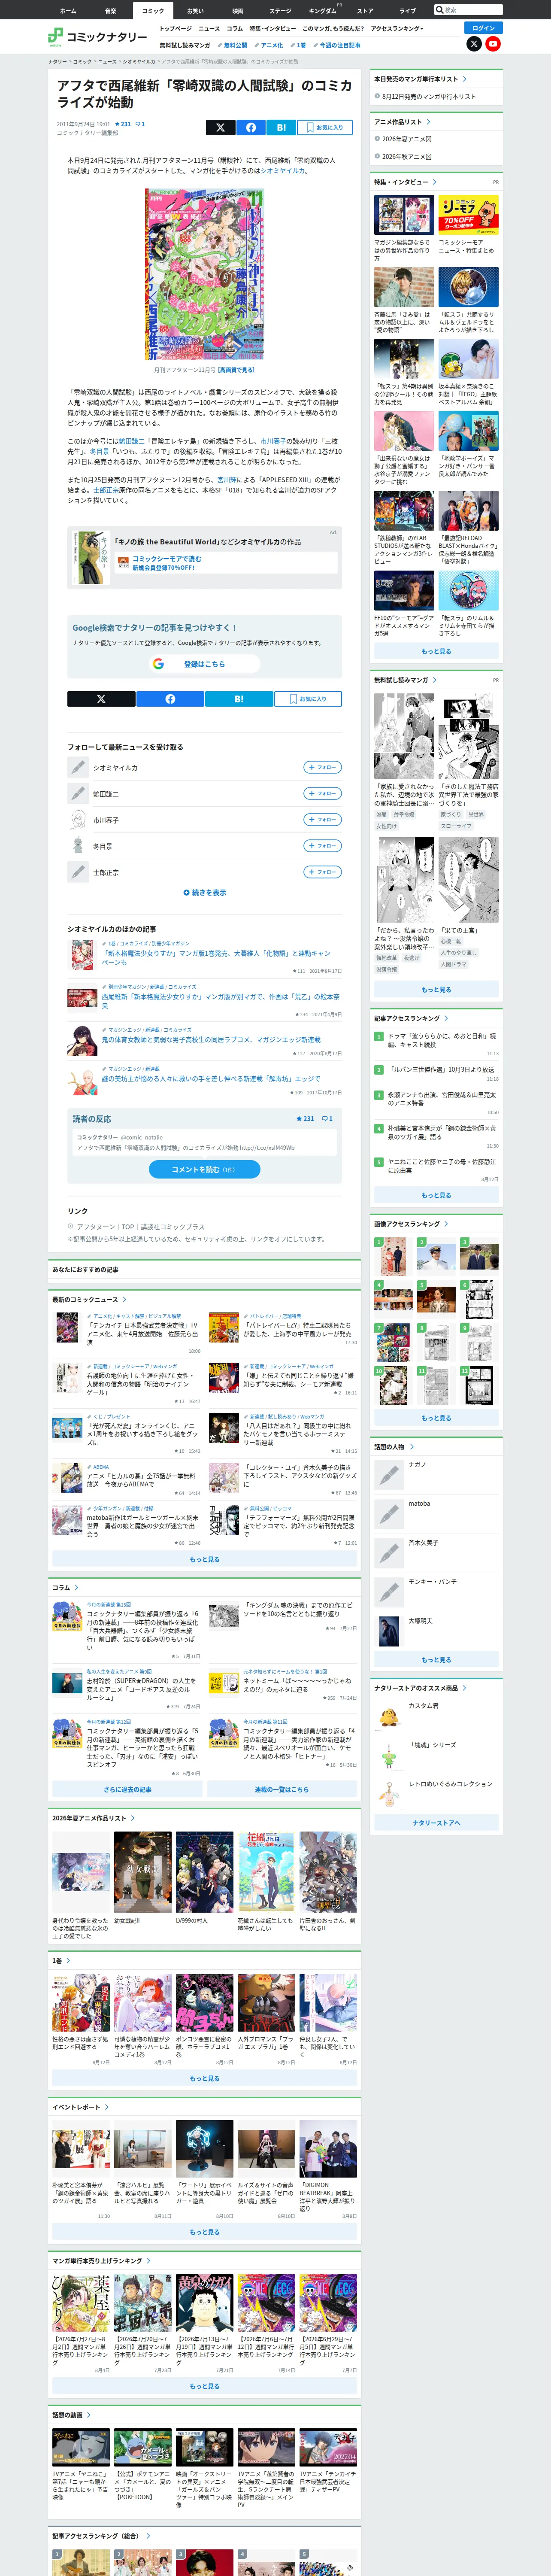Click ナタリーストアへ button
Viewport: 551px width, 2576px height.
tap(436, 1823)
